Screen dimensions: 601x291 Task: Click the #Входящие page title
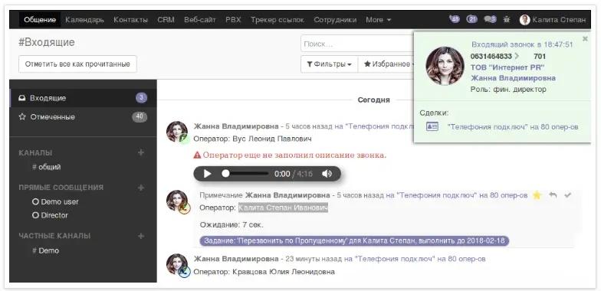pyautogui.click(x=46, y=43)
